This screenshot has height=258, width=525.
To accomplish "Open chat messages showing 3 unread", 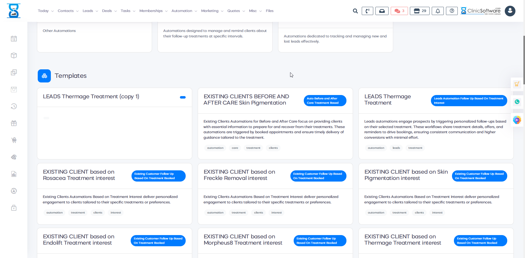I will pos(399,11).
